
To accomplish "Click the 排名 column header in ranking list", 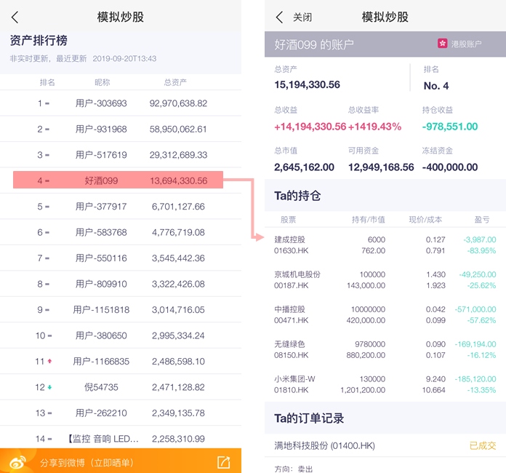I will click(47, 82).
